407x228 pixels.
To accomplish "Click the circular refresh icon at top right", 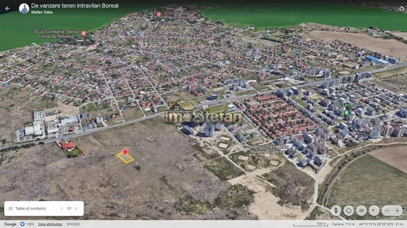I will (x=402, y=8).
